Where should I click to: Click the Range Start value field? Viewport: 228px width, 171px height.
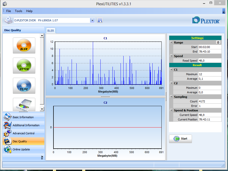[x=210, y=47]
